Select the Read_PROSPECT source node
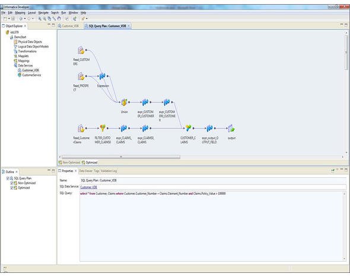Screen dimensions: 350x277 tap(81, 77)
